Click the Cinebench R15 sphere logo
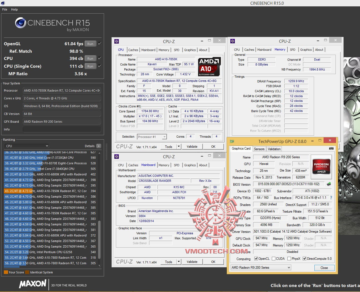360x292 pixels. (21, 23)
